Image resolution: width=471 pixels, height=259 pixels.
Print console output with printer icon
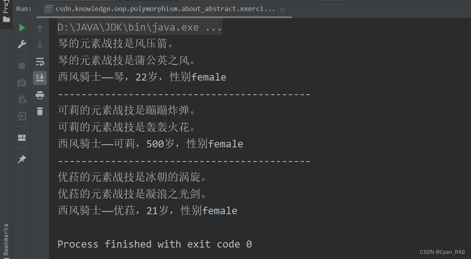(x=40, y=95)
